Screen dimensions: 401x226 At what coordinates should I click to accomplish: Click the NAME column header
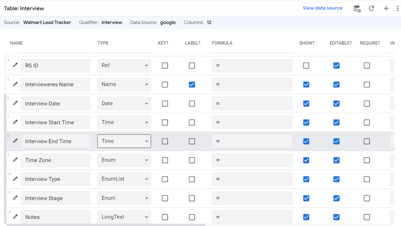tap(16, 43)
